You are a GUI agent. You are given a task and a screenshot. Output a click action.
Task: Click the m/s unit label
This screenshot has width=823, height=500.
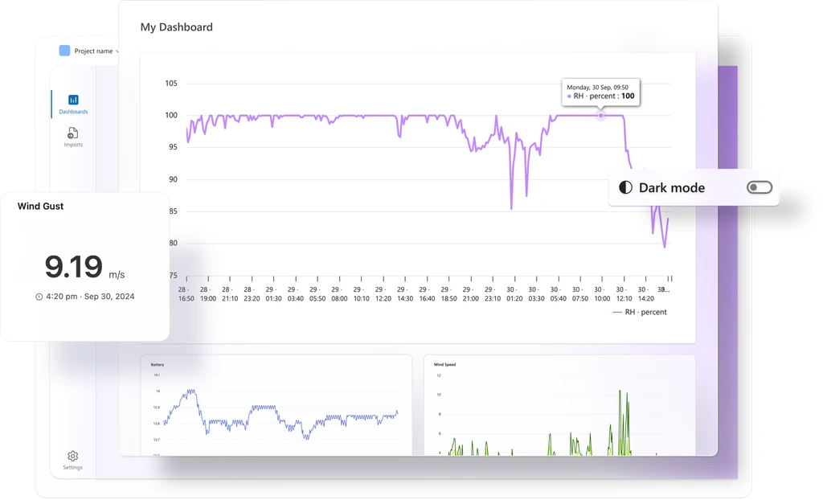117,275
